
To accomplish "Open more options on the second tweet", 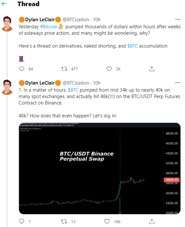I will pyautogui.click(x=178, y=83).
